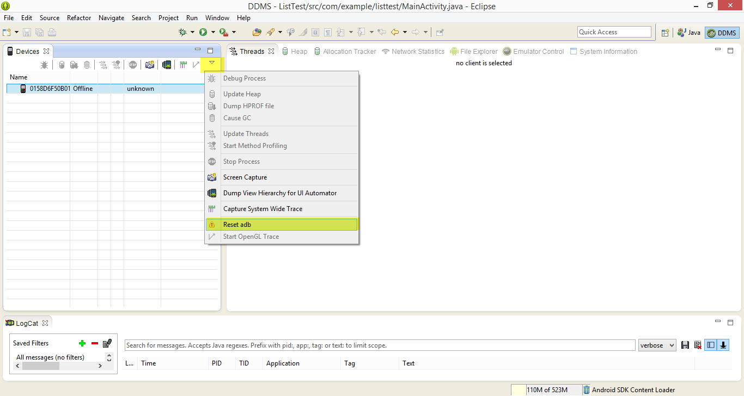Image resolution: width=744 pixels, height=396 pixels.
Task: Click the New file wizard icon
Action: tap(7, 32)
